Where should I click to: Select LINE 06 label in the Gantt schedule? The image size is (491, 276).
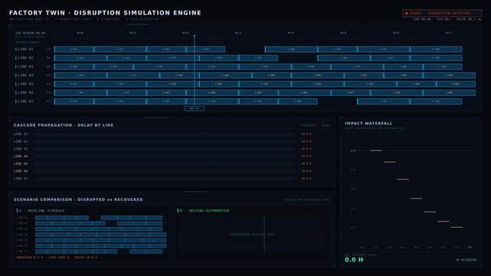[x=25, y=93]
